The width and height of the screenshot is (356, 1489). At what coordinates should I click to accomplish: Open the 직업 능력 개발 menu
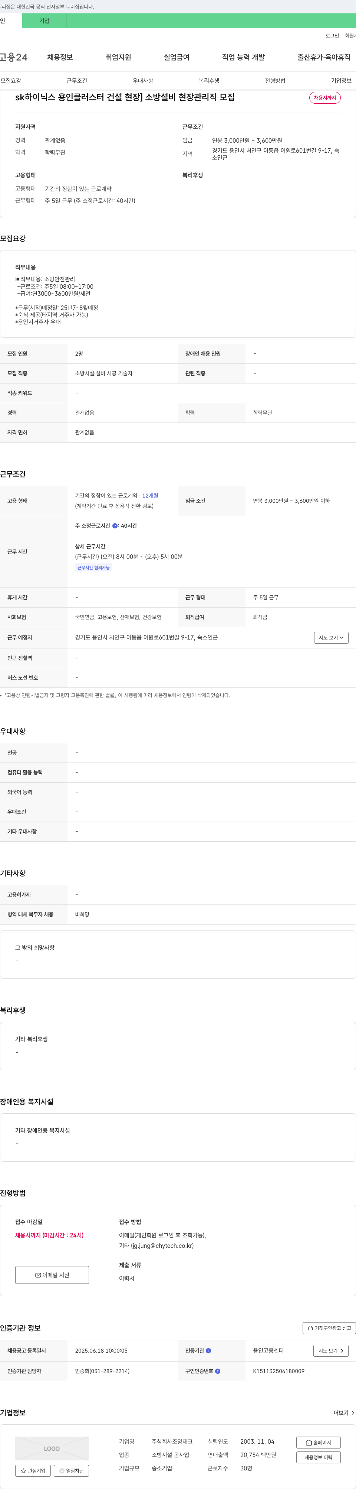(x=244, y=57)
